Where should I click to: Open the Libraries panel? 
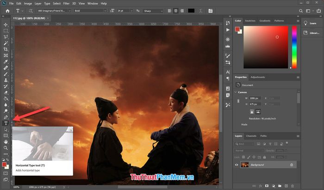(311, 33)
